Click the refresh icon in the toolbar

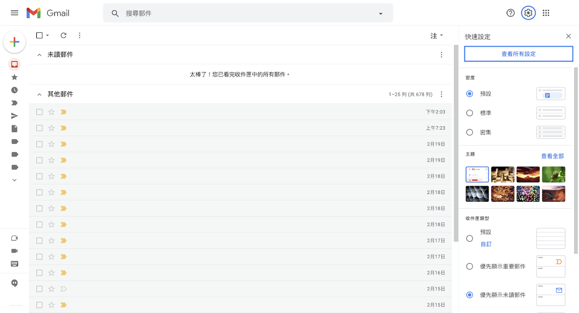(64, 35)
